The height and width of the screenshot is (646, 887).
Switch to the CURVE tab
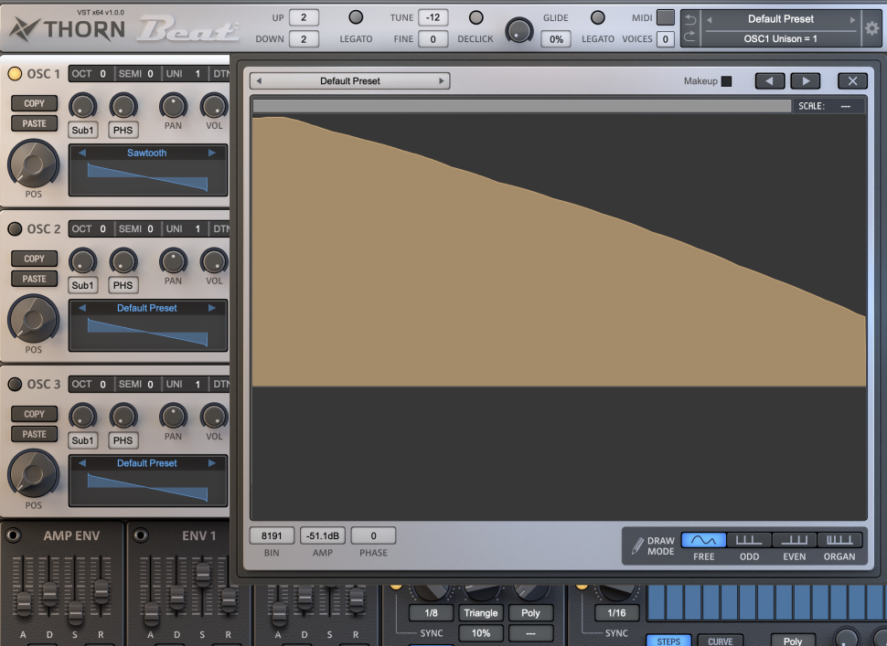tap(720, 641)
